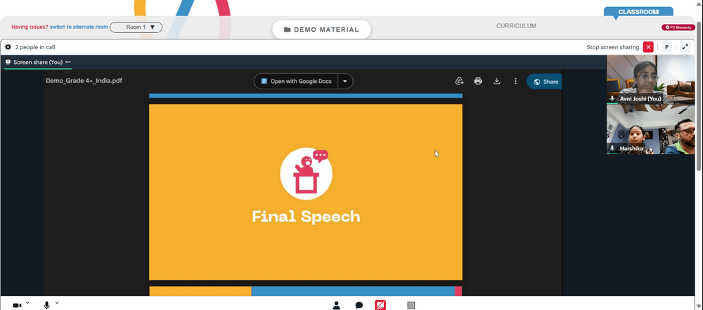The width and height of the screenshot is (703, 310).
Task: Click the P button in call header
Action: tap(666, 47)
